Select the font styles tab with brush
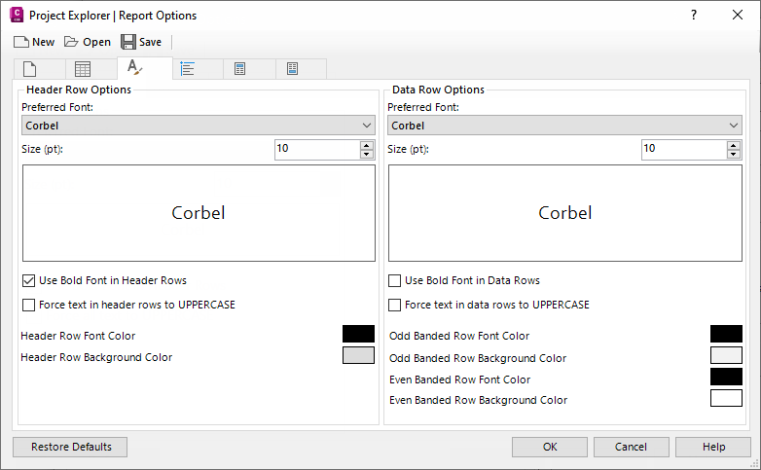Viewport: 761px width, 470px height. (135, 68)
